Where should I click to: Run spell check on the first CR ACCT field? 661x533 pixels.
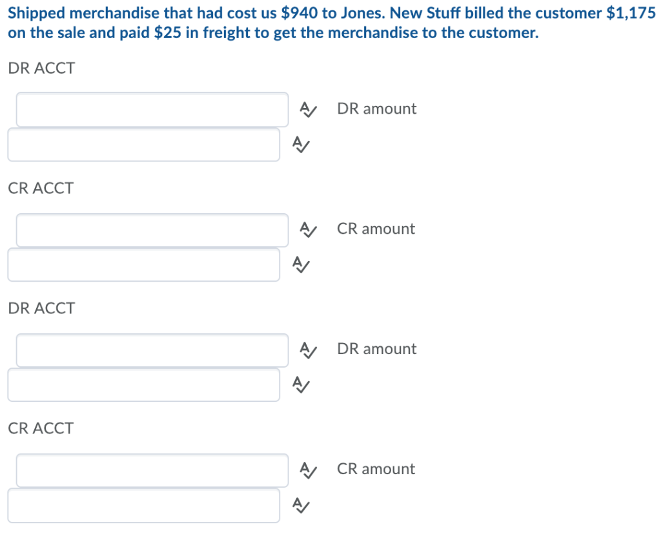pos(308,230)
